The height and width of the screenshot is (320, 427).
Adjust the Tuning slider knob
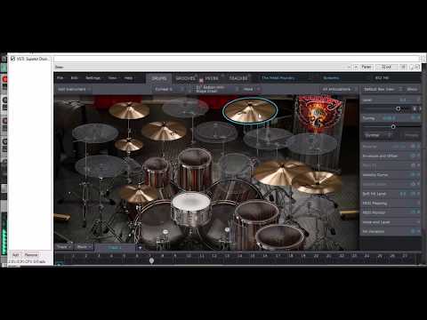pos(393,126)
